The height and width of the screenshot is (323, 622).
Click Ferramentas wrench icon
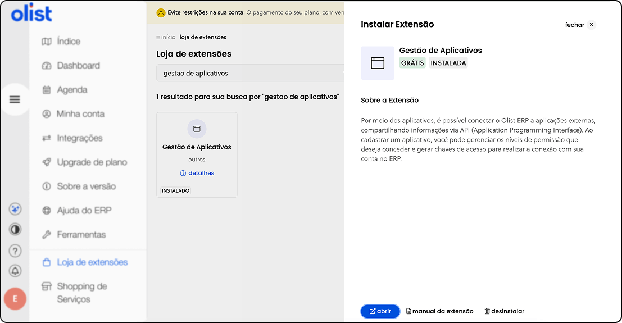click(x=47, y=235)
